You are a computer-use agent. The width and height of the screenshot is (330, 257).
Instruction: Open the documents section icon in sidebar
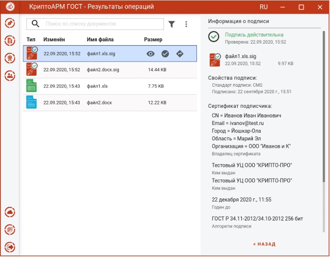coord(10,40)
